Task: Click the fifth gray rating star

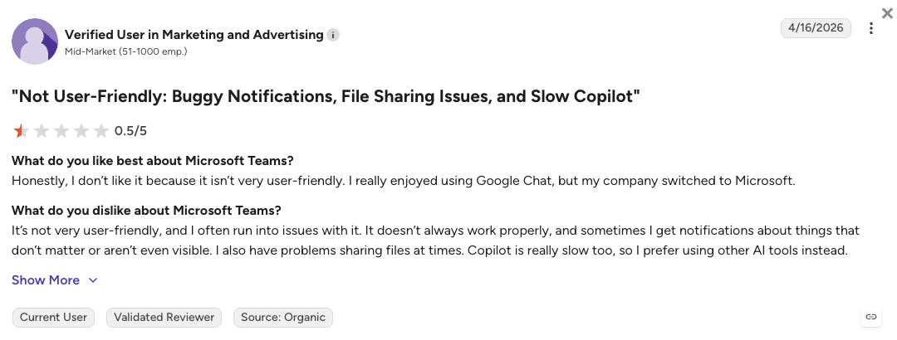Action: tap(101, 131)
